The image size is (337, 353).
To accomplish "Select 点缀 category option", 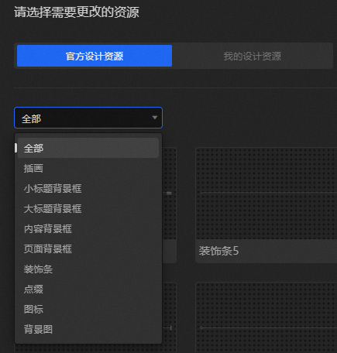I will (x=88, y=289).
